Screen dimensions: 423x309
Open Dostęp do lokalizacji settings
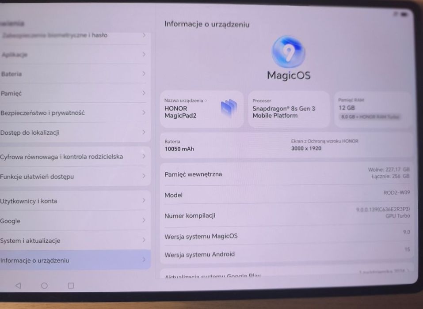(x=74, y=132)
